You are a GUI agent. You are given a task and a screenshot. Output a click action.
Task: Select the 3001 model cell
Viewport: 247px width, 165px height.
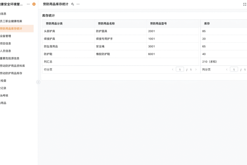coord(173,46)
